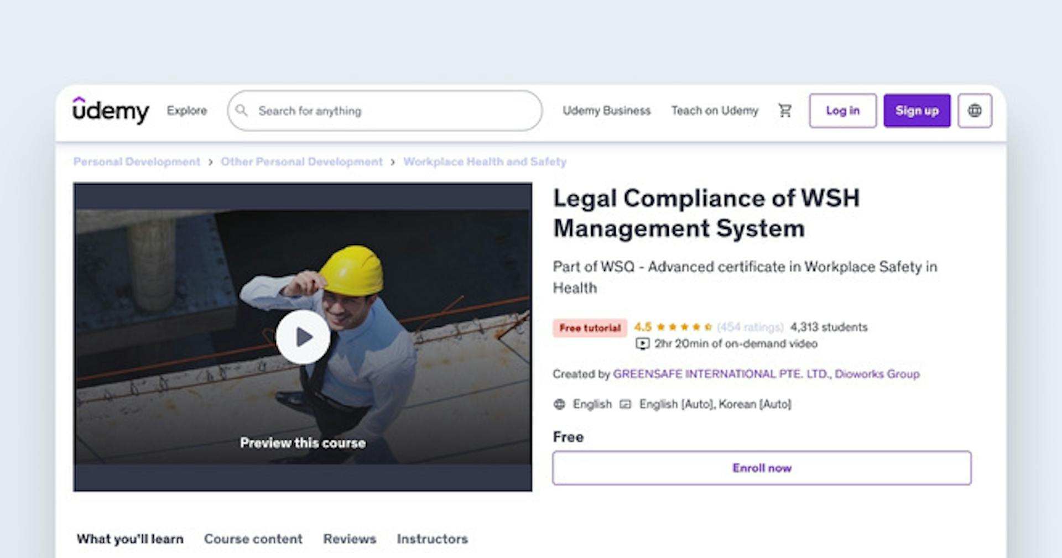Image resolution: width=1062 pixels, height=558 pixels.
Task: Click the 4.5 rating number
Action: click(643, 327)
